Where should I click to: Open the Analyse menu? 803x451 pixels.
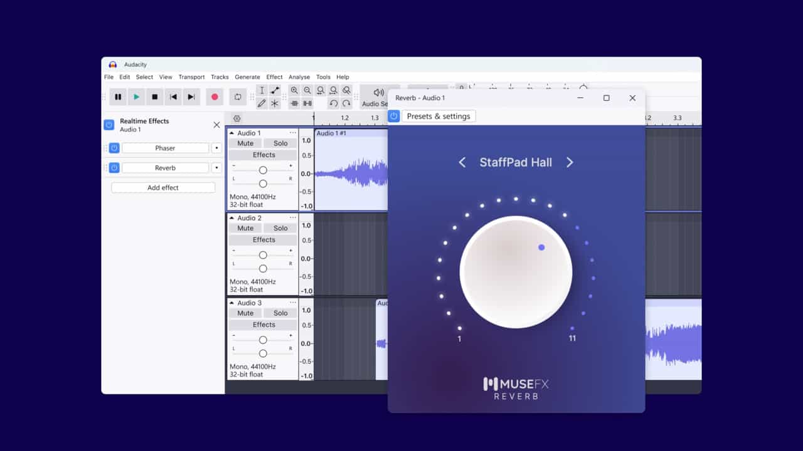tap(299, 77)
